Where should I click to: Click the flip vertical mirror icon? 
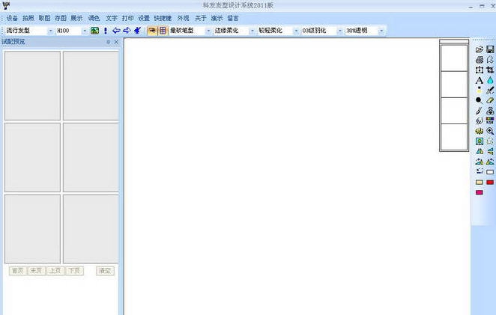point(490,151)
